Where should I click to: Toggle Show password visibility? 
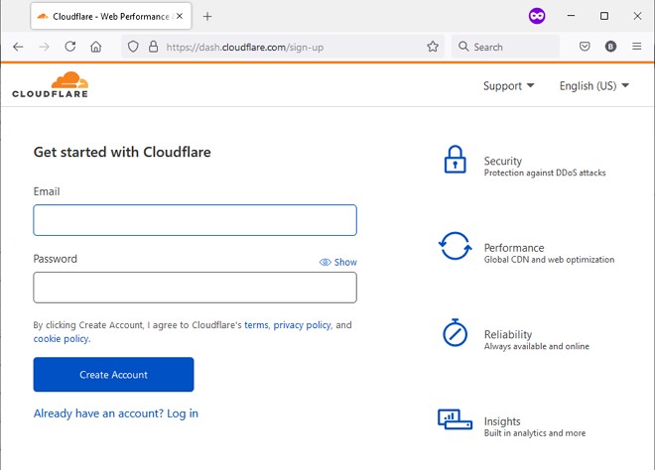tap(338, 263)
